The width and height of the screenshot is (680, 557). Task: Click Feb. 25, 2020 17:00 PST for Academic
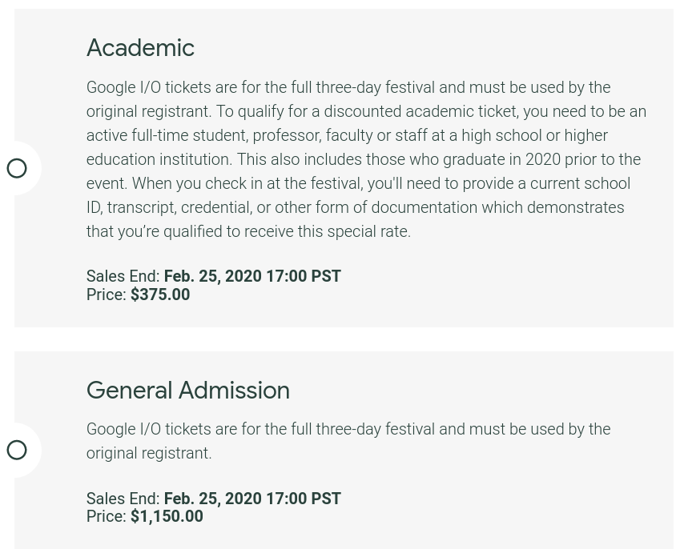(252, 276)
